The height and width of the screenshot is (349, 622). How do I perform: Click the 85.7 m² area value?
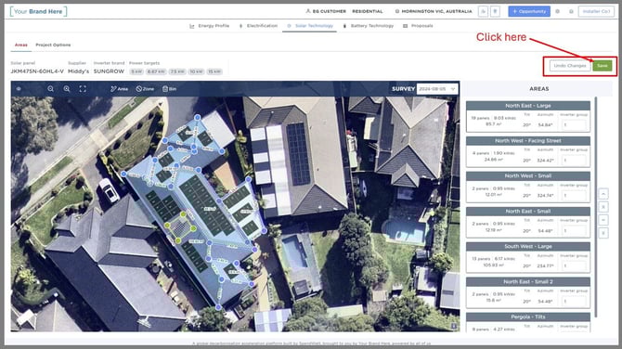[494, 124]
